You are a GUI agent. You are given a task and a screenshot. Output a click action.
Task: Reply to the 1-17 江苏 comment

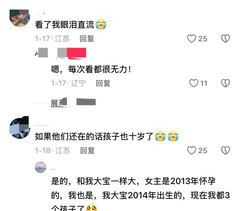click(x=87, y=39)
